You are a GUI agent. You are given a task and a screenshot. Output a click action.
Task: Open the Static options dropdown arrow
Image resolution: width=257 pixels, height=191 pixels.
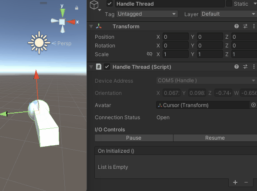(x=255, y=4)
